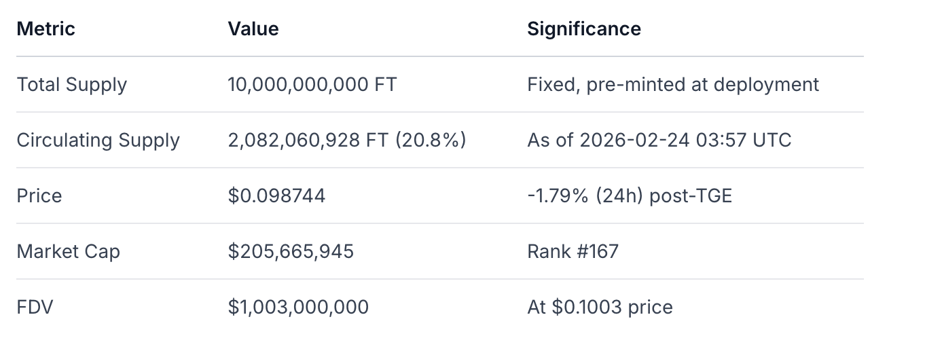
Task: Click the $205,665,945 market cap value
Action: (291, 252)
